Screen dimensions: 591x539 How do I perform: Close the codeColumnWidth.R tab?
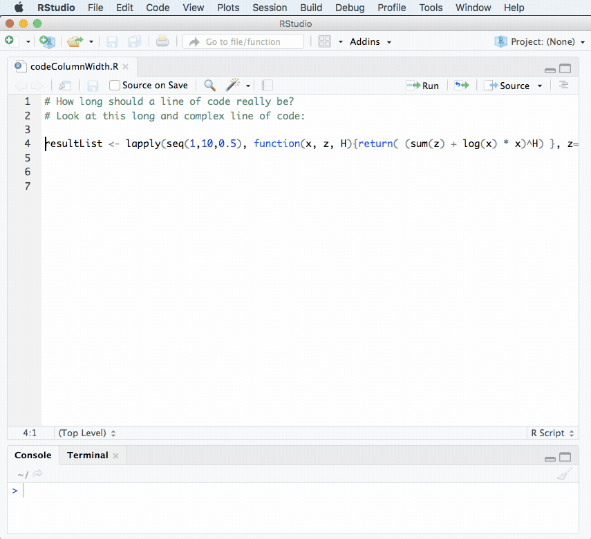coord(126,67)
